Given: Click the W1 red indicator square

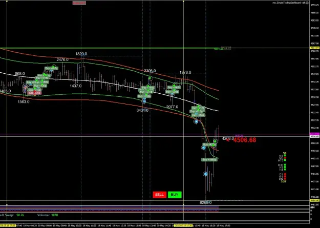Looking at the screenshot, I should 285,177.
